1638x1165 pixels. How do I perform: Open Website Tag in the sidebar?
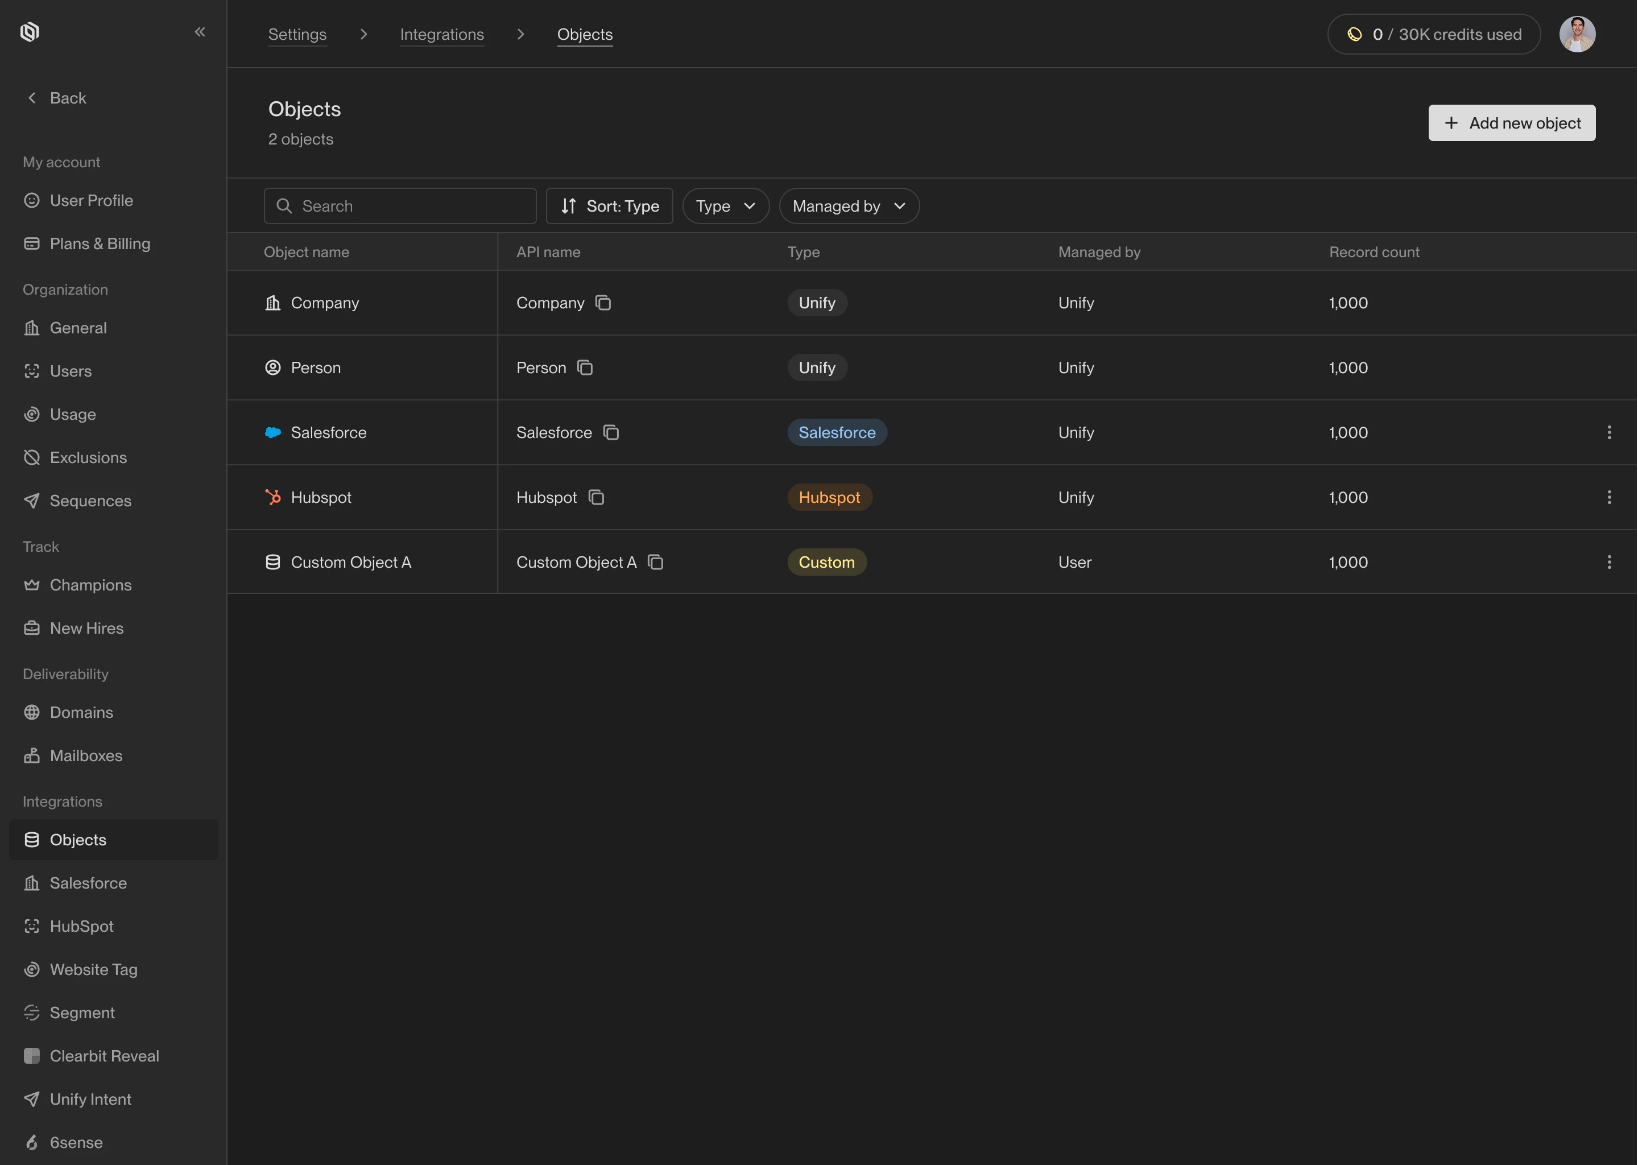tap(93, 970)
